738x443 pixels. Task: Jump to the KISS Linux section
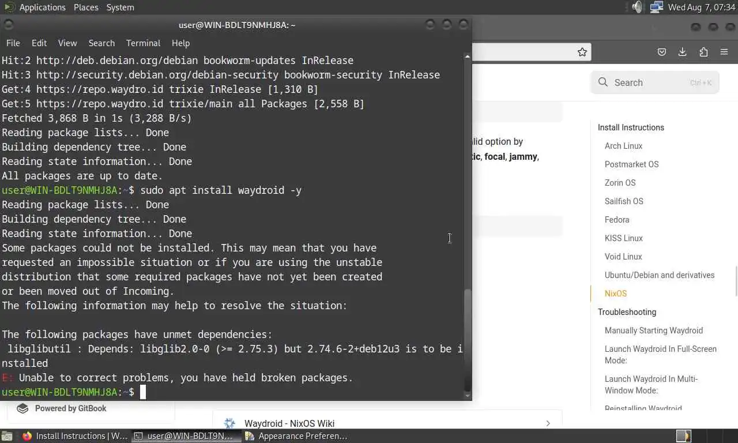coord(623,238)
